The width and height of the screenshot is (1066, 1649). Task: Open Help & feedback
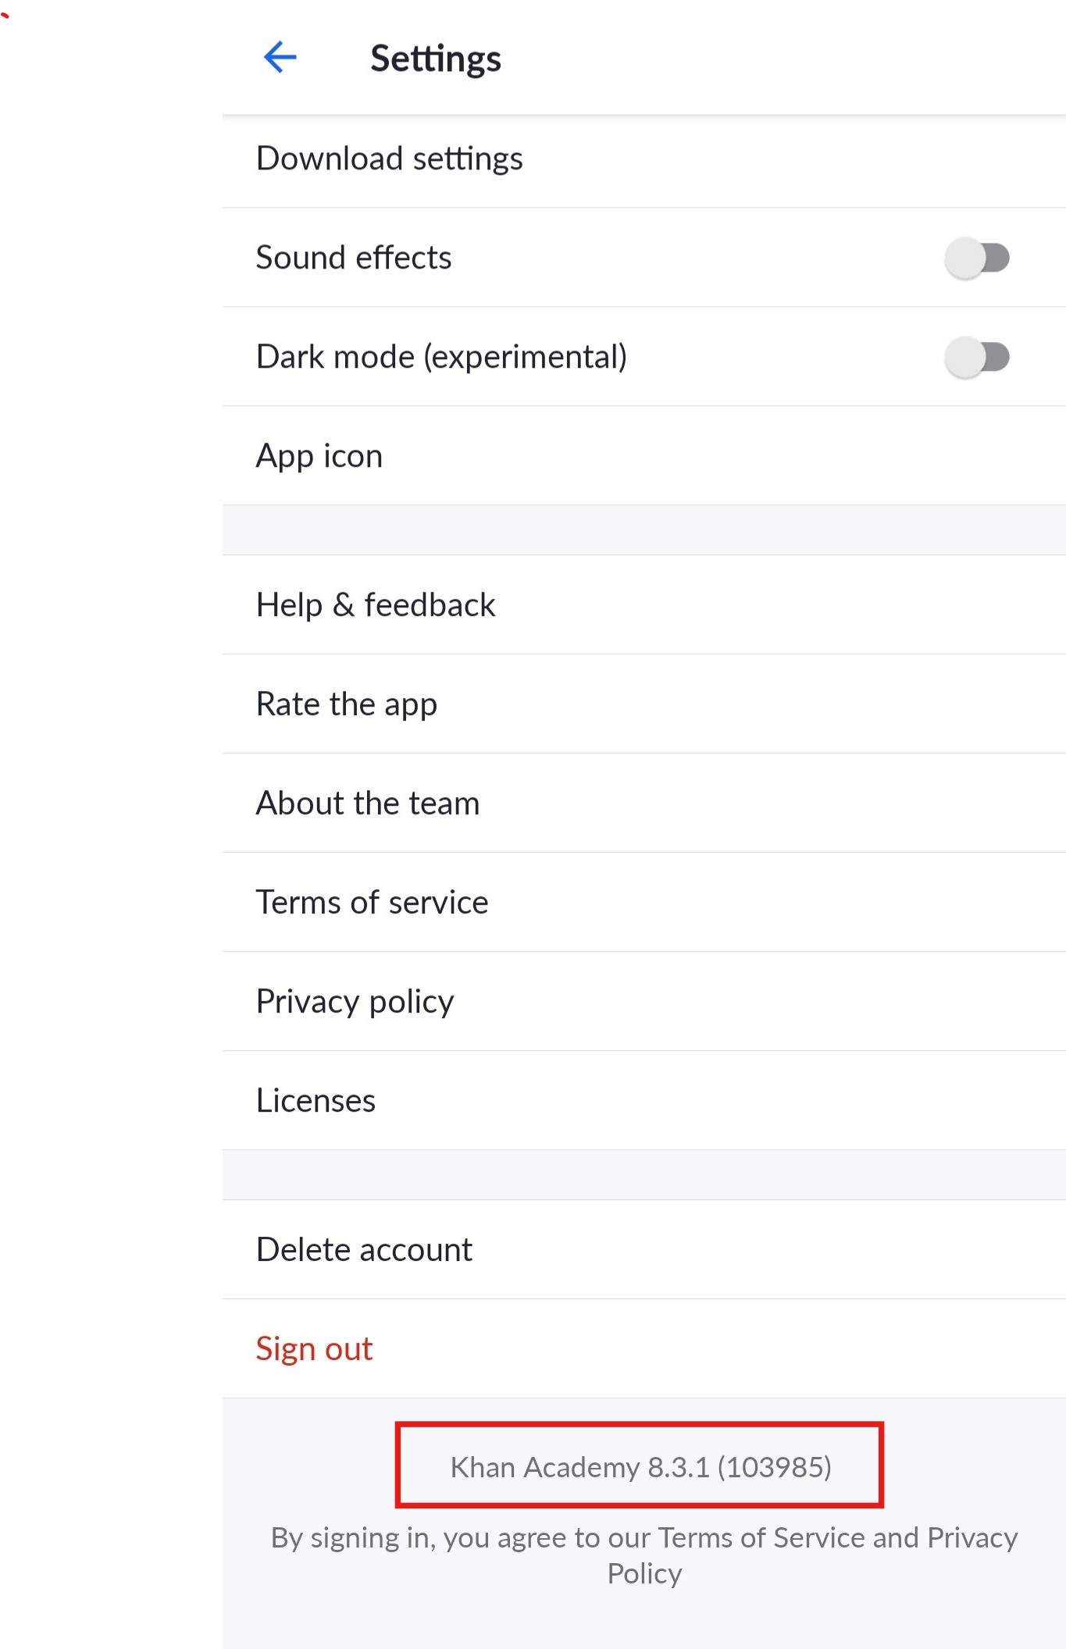pyautogui.click(x=644, y=605)
